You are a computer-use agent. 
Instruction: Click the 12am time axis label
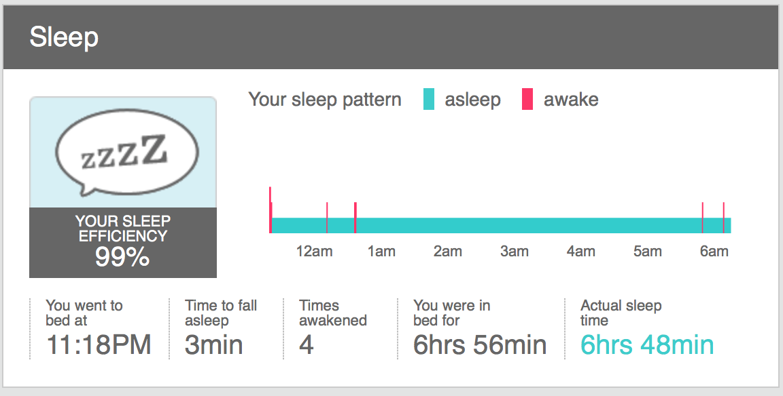314,251
